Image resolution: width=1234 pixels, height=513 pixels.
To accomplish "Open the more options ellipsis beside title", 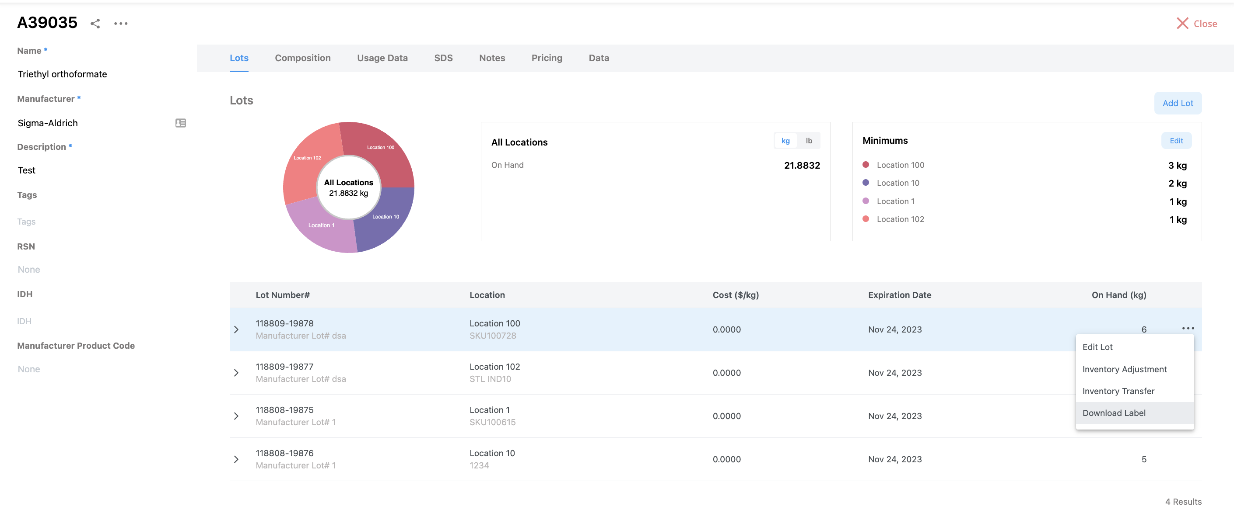I will tap(121, 24).
